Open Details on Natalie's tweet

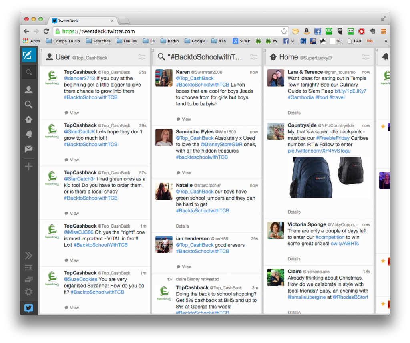pos(182,226)
